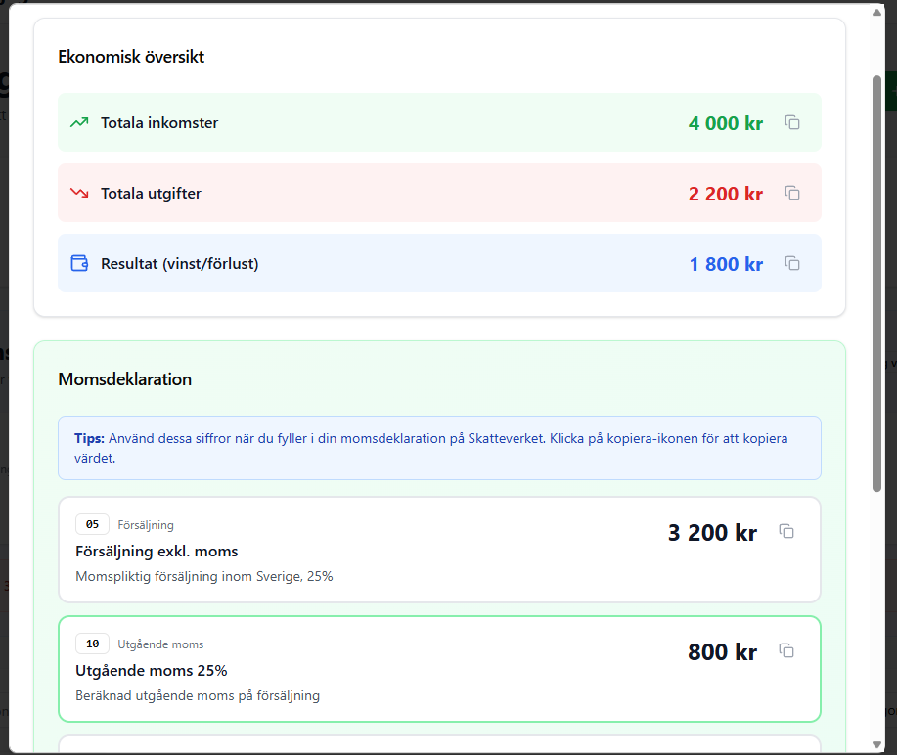The height and width of the screenshot is (755, 897).
Task: Select the Försäljning exkl. moms card title
Action: pos(157,551)
